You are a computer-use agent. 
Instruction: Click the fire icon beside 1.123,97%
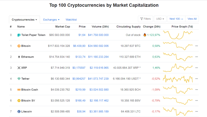click(145, 35)
